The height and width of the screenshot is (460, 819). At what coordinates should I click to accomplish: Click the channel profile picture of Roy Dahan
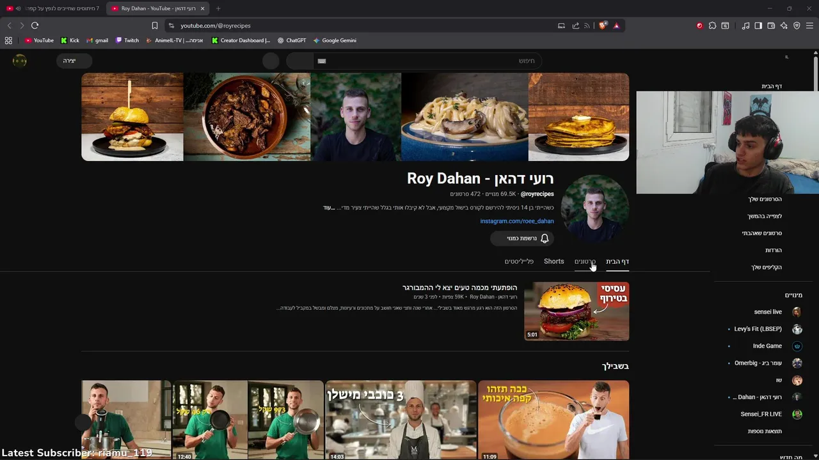pyautogui.click(x=594, y=209)
